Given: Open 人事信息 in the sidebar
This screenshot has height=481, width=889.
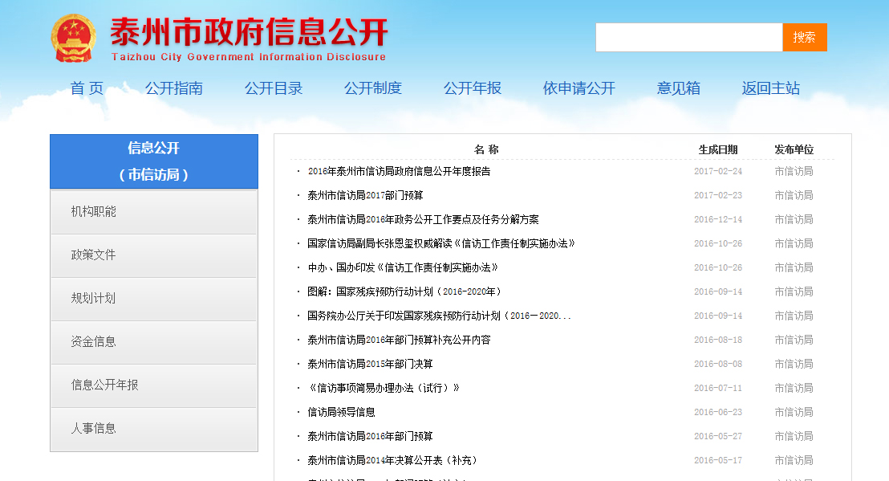Looking at the screenshot, I should [x=153, y=429].
